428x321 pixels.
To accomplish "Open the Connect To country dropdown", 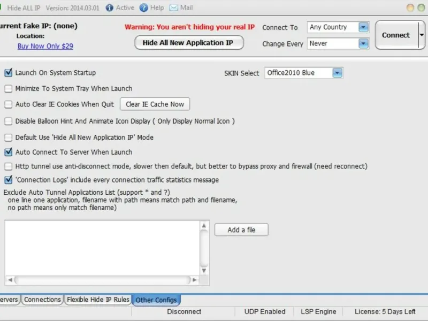I will (363, 27).
